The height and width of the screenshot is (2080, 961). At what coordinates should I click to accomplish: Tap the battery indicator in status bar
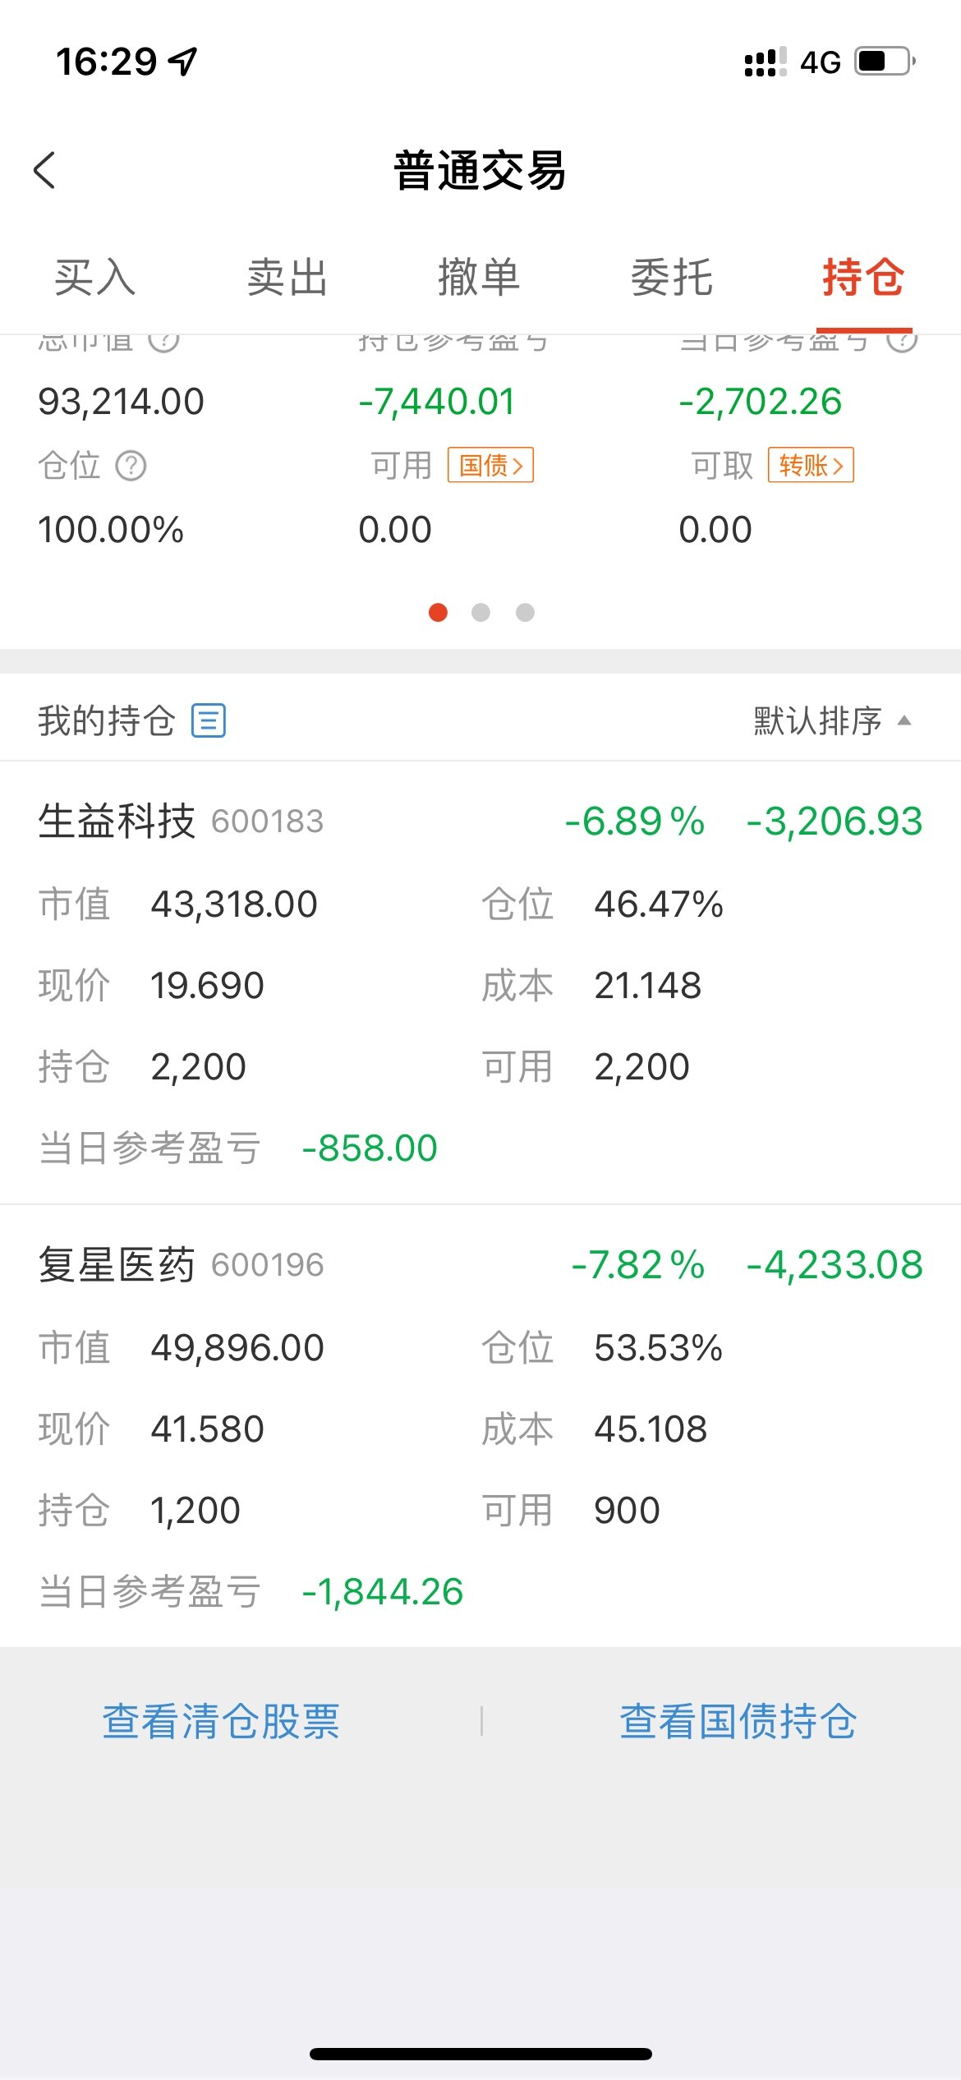tap(885, 62)
